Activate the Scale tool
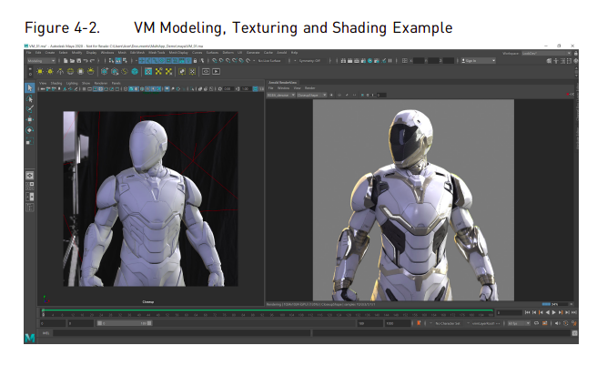This screenshot has width=597, height=366. point(30,141)
